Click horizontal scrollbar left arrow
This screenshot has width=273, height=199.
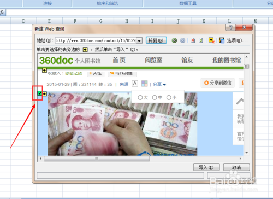pos(40,159)
